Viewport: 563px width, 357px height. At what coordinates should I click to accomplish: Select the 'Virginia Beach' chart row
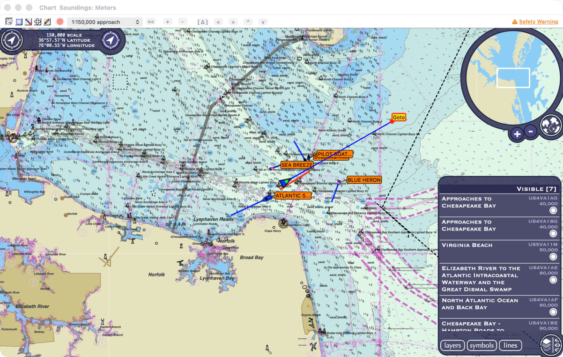click(x=499, y=252)
